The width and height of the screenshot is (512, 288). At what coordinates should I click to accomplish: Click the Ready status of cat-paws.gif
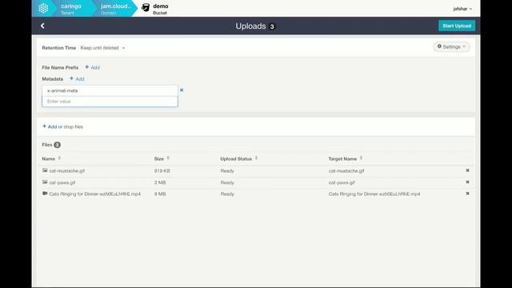(227, 182)
